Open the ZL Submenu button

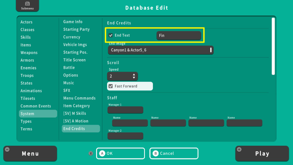(x=27, y=6)
